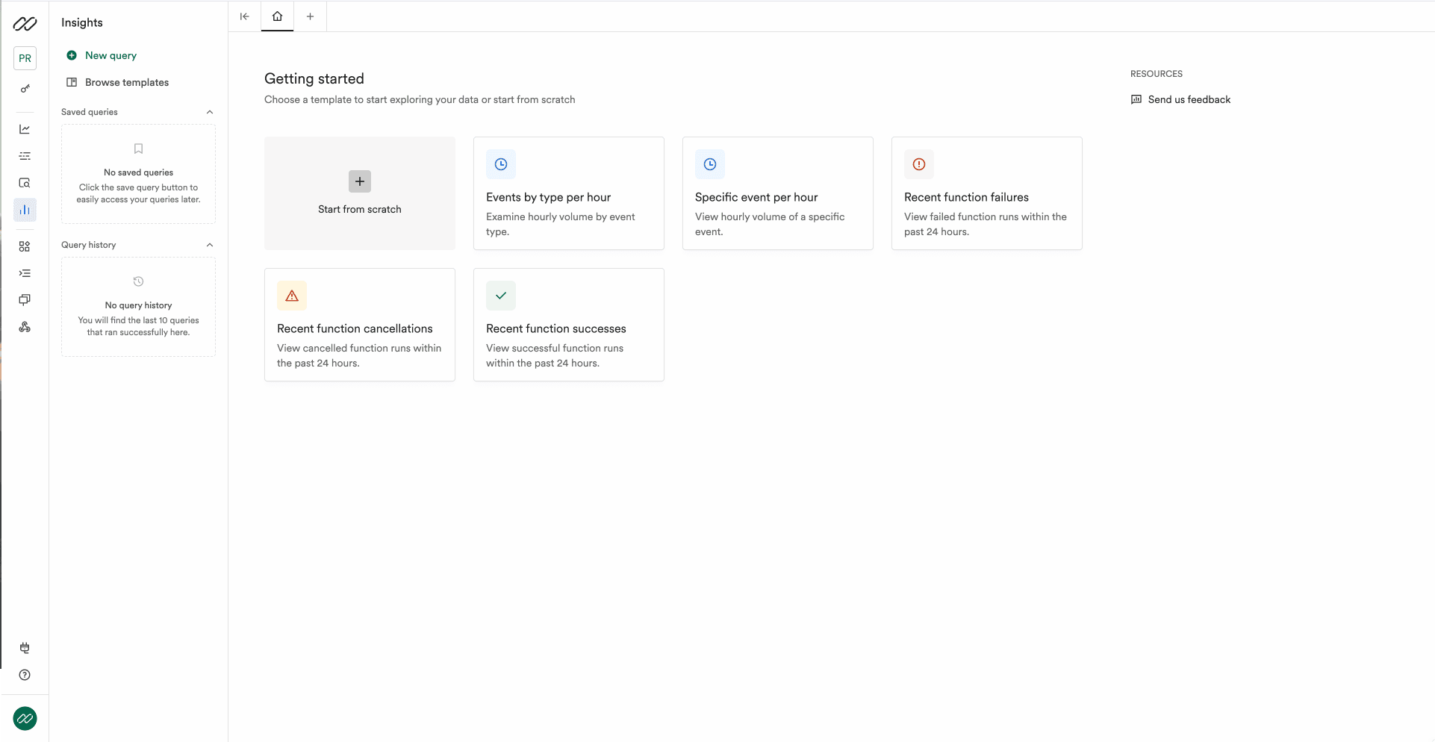
Task: Click the Inngest logo at top left
Action: (x=25, y=23)
